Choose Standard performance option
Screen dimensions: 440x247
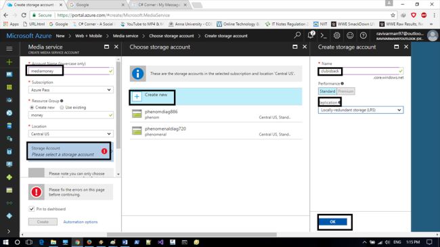327,91
